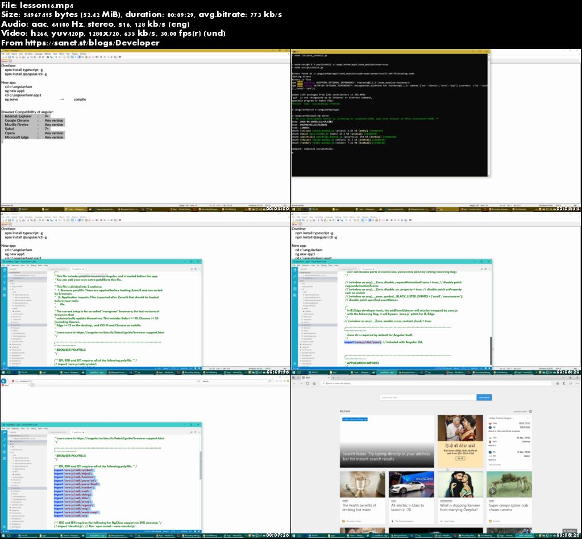Screen dimensions: 582x539
Task: Click Edge refresh icon in 00:08:26 frame
Action: point(307,383)
